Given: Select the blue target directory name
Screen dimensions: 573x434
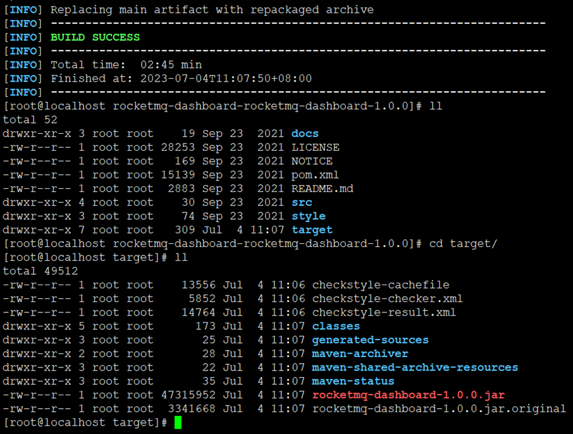Looking at the screenshot, I should pos(312,230).
